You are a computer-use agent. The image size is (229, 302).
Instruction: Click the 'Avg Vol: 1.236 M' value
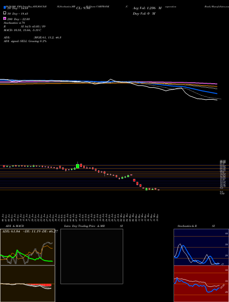point(147,8)
